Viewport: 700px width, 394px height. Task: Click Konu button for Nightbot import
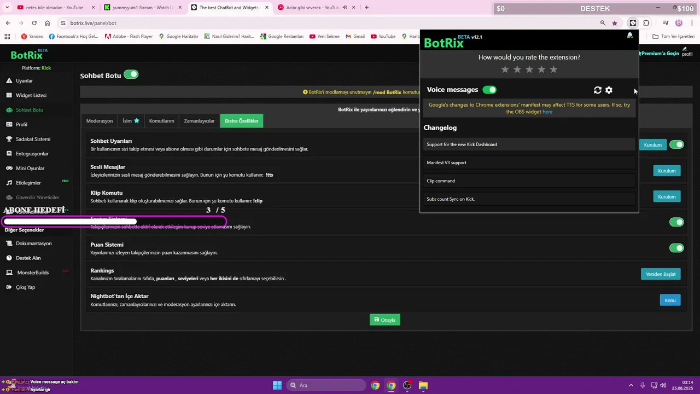tap(670, 300)
